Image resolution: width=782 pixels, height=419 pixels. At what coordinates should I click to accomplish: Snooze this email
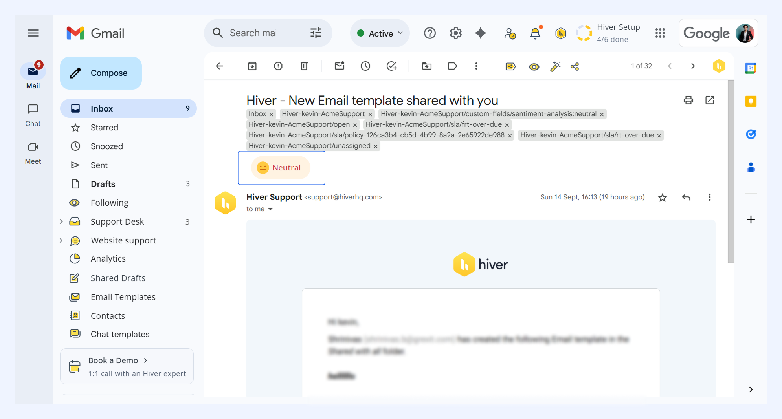tap(365, 66)
